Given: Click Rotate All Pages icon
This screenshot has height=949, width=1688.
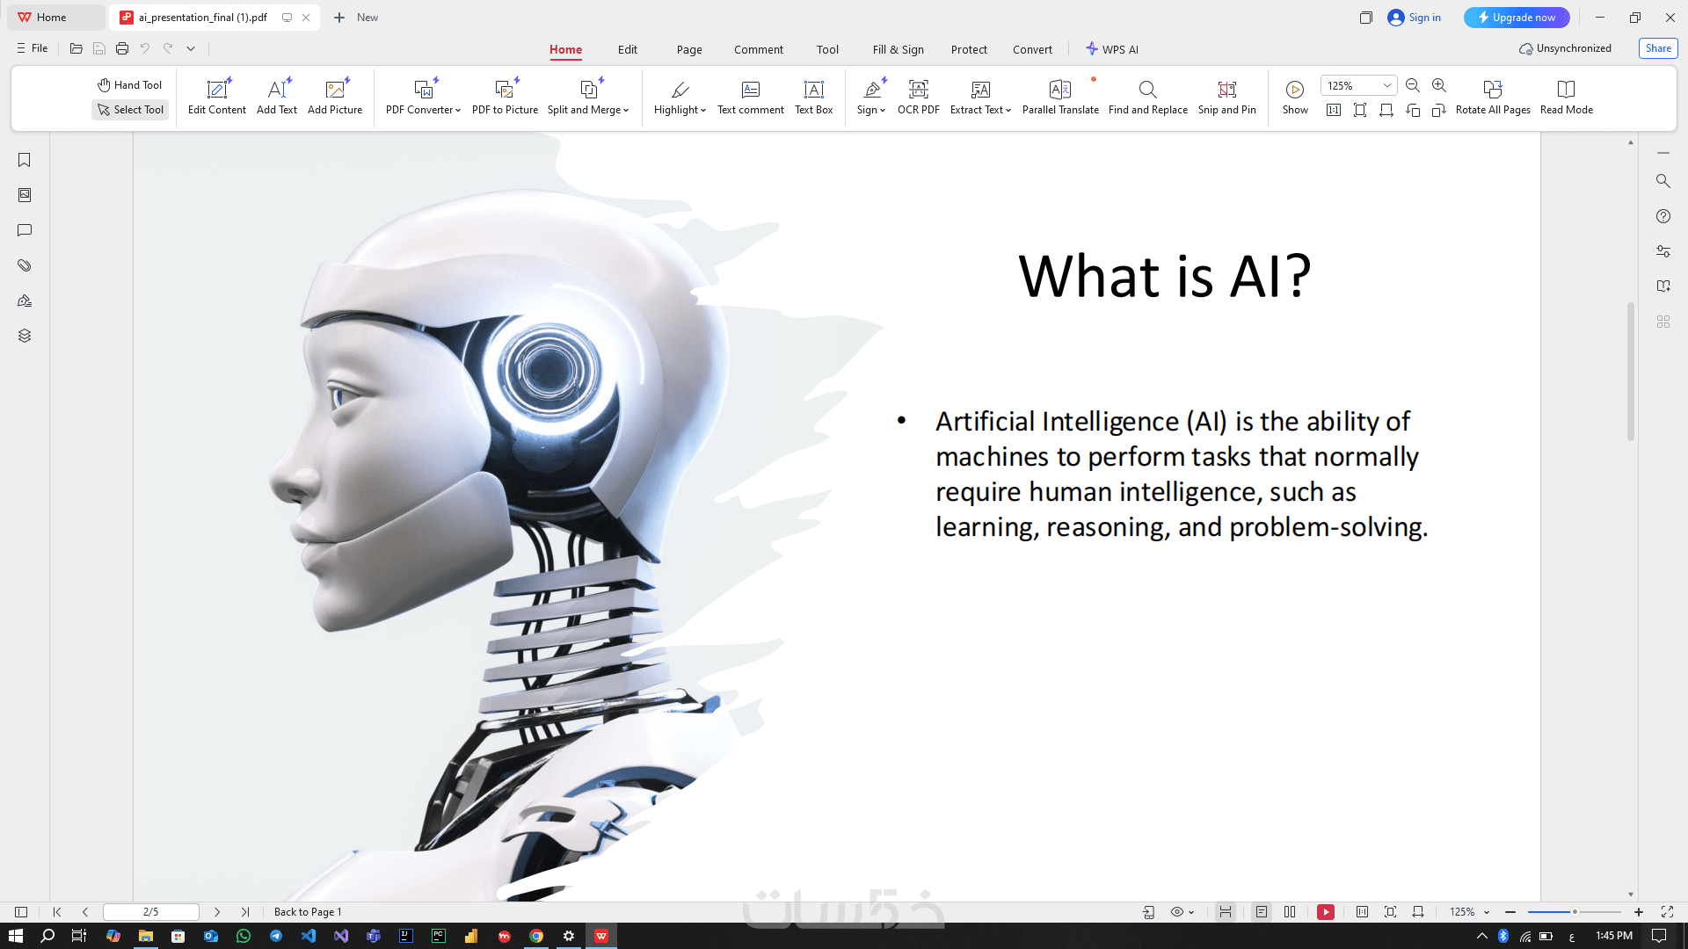Looking at the screenshot, I should coord(1492,90).
